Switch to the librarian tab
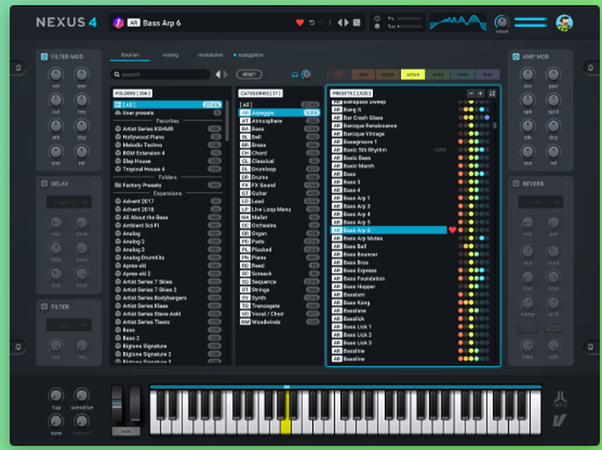The height and width of the screenshot is (450, 602). coord(130,55)
